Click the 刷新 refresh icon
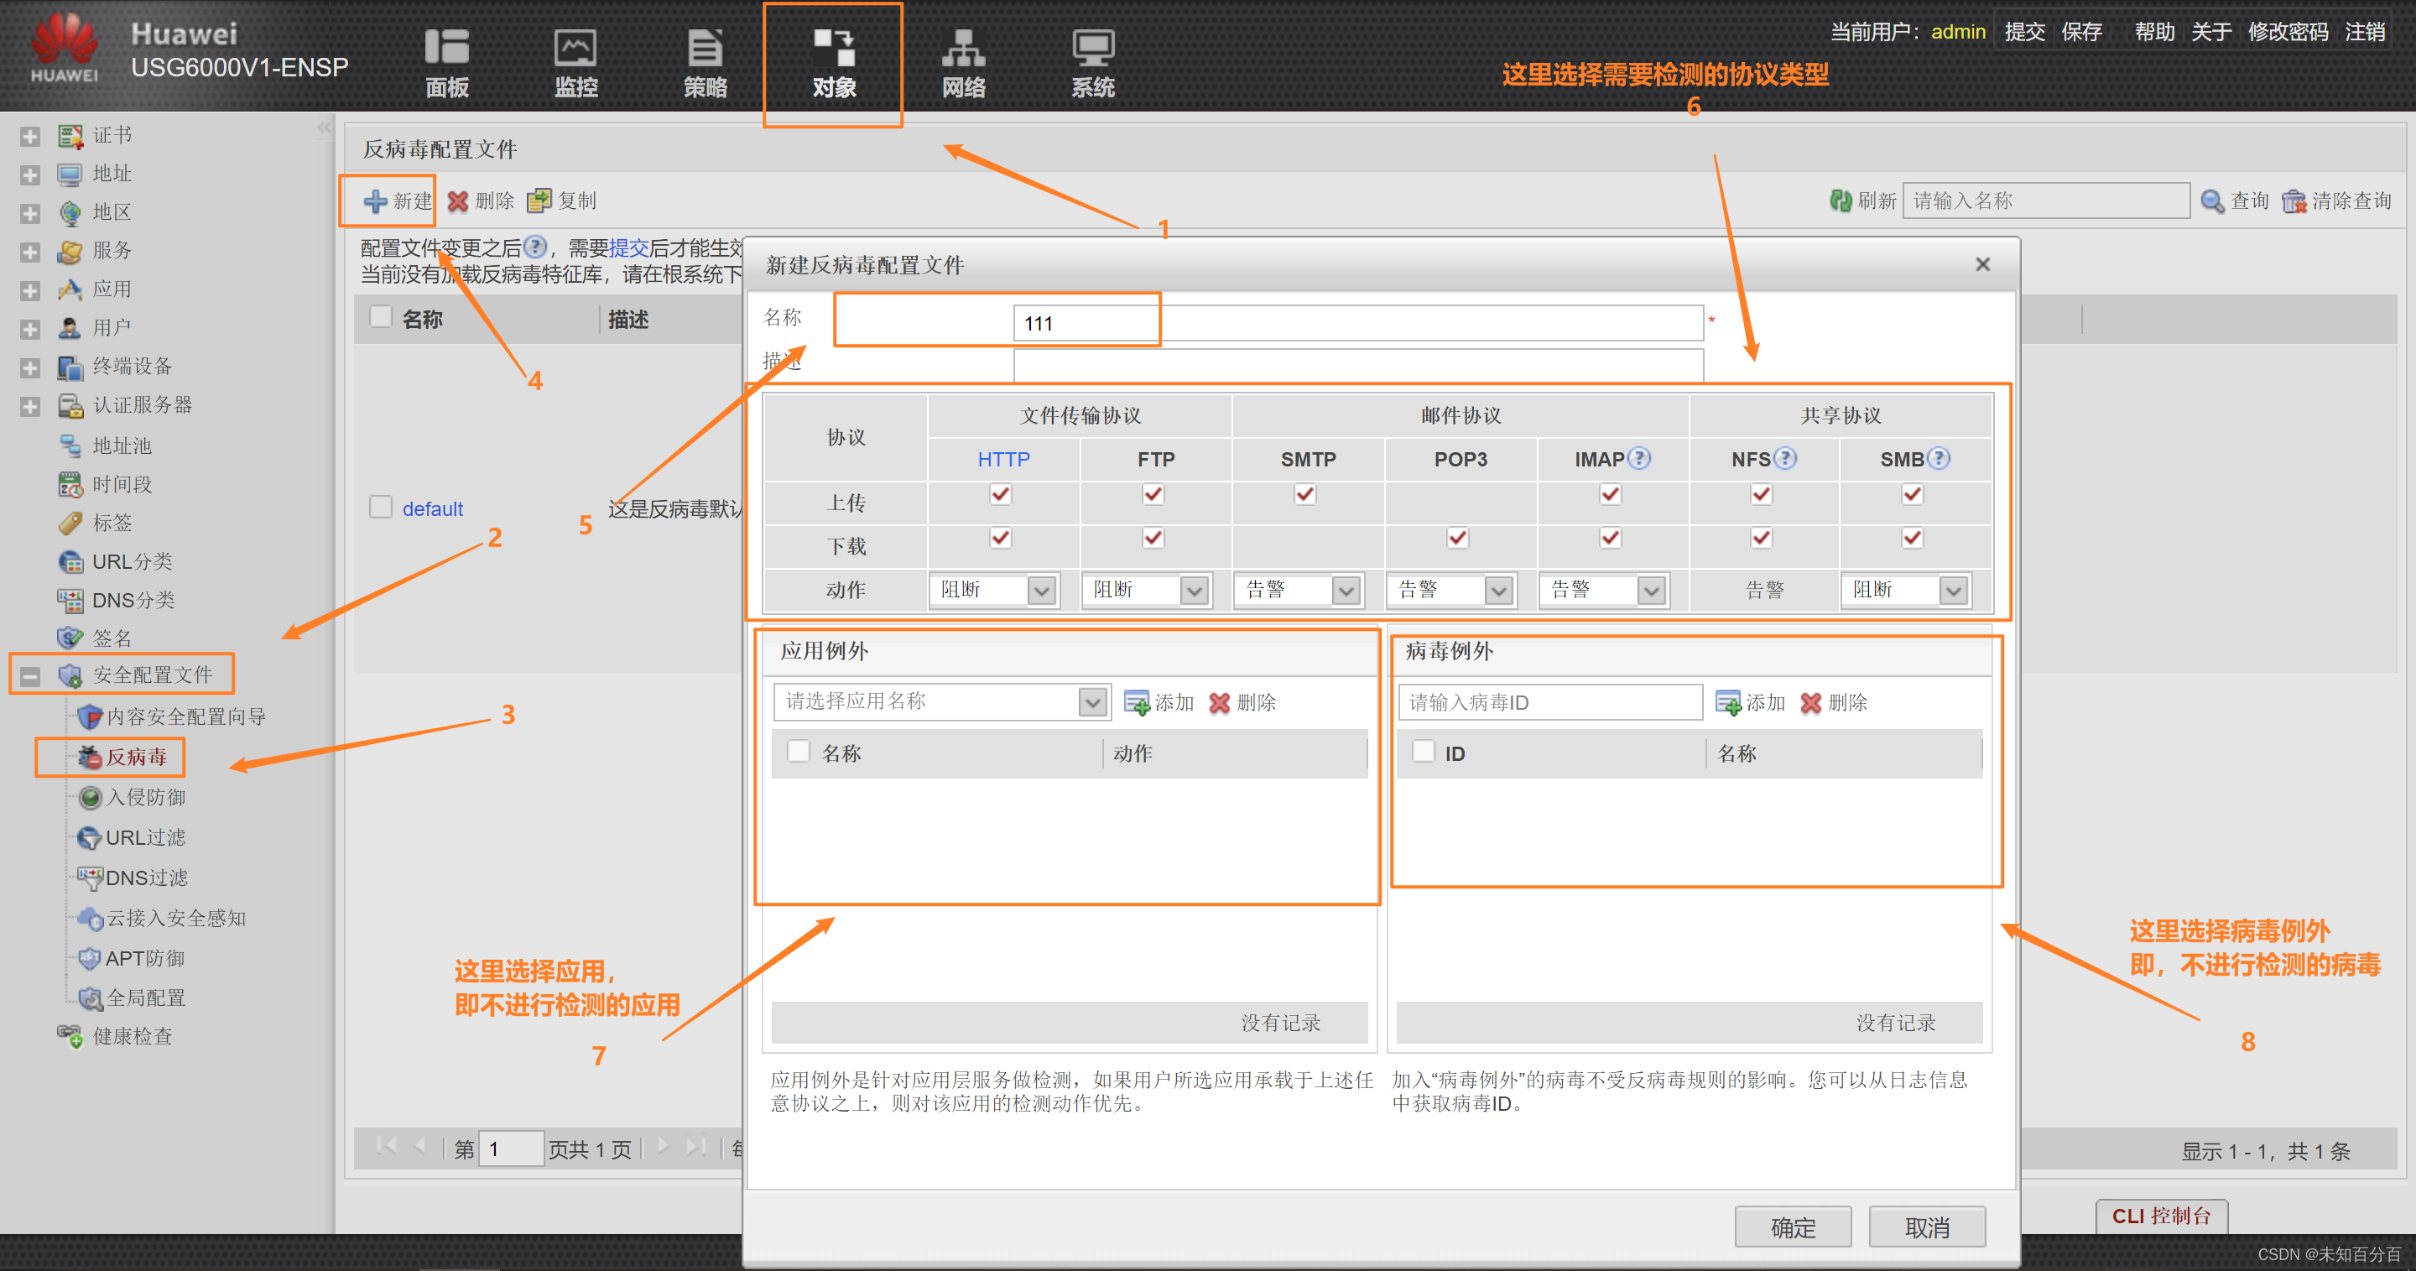This screenshot has width=2416, height=1271. click(x=1841, y=201)
